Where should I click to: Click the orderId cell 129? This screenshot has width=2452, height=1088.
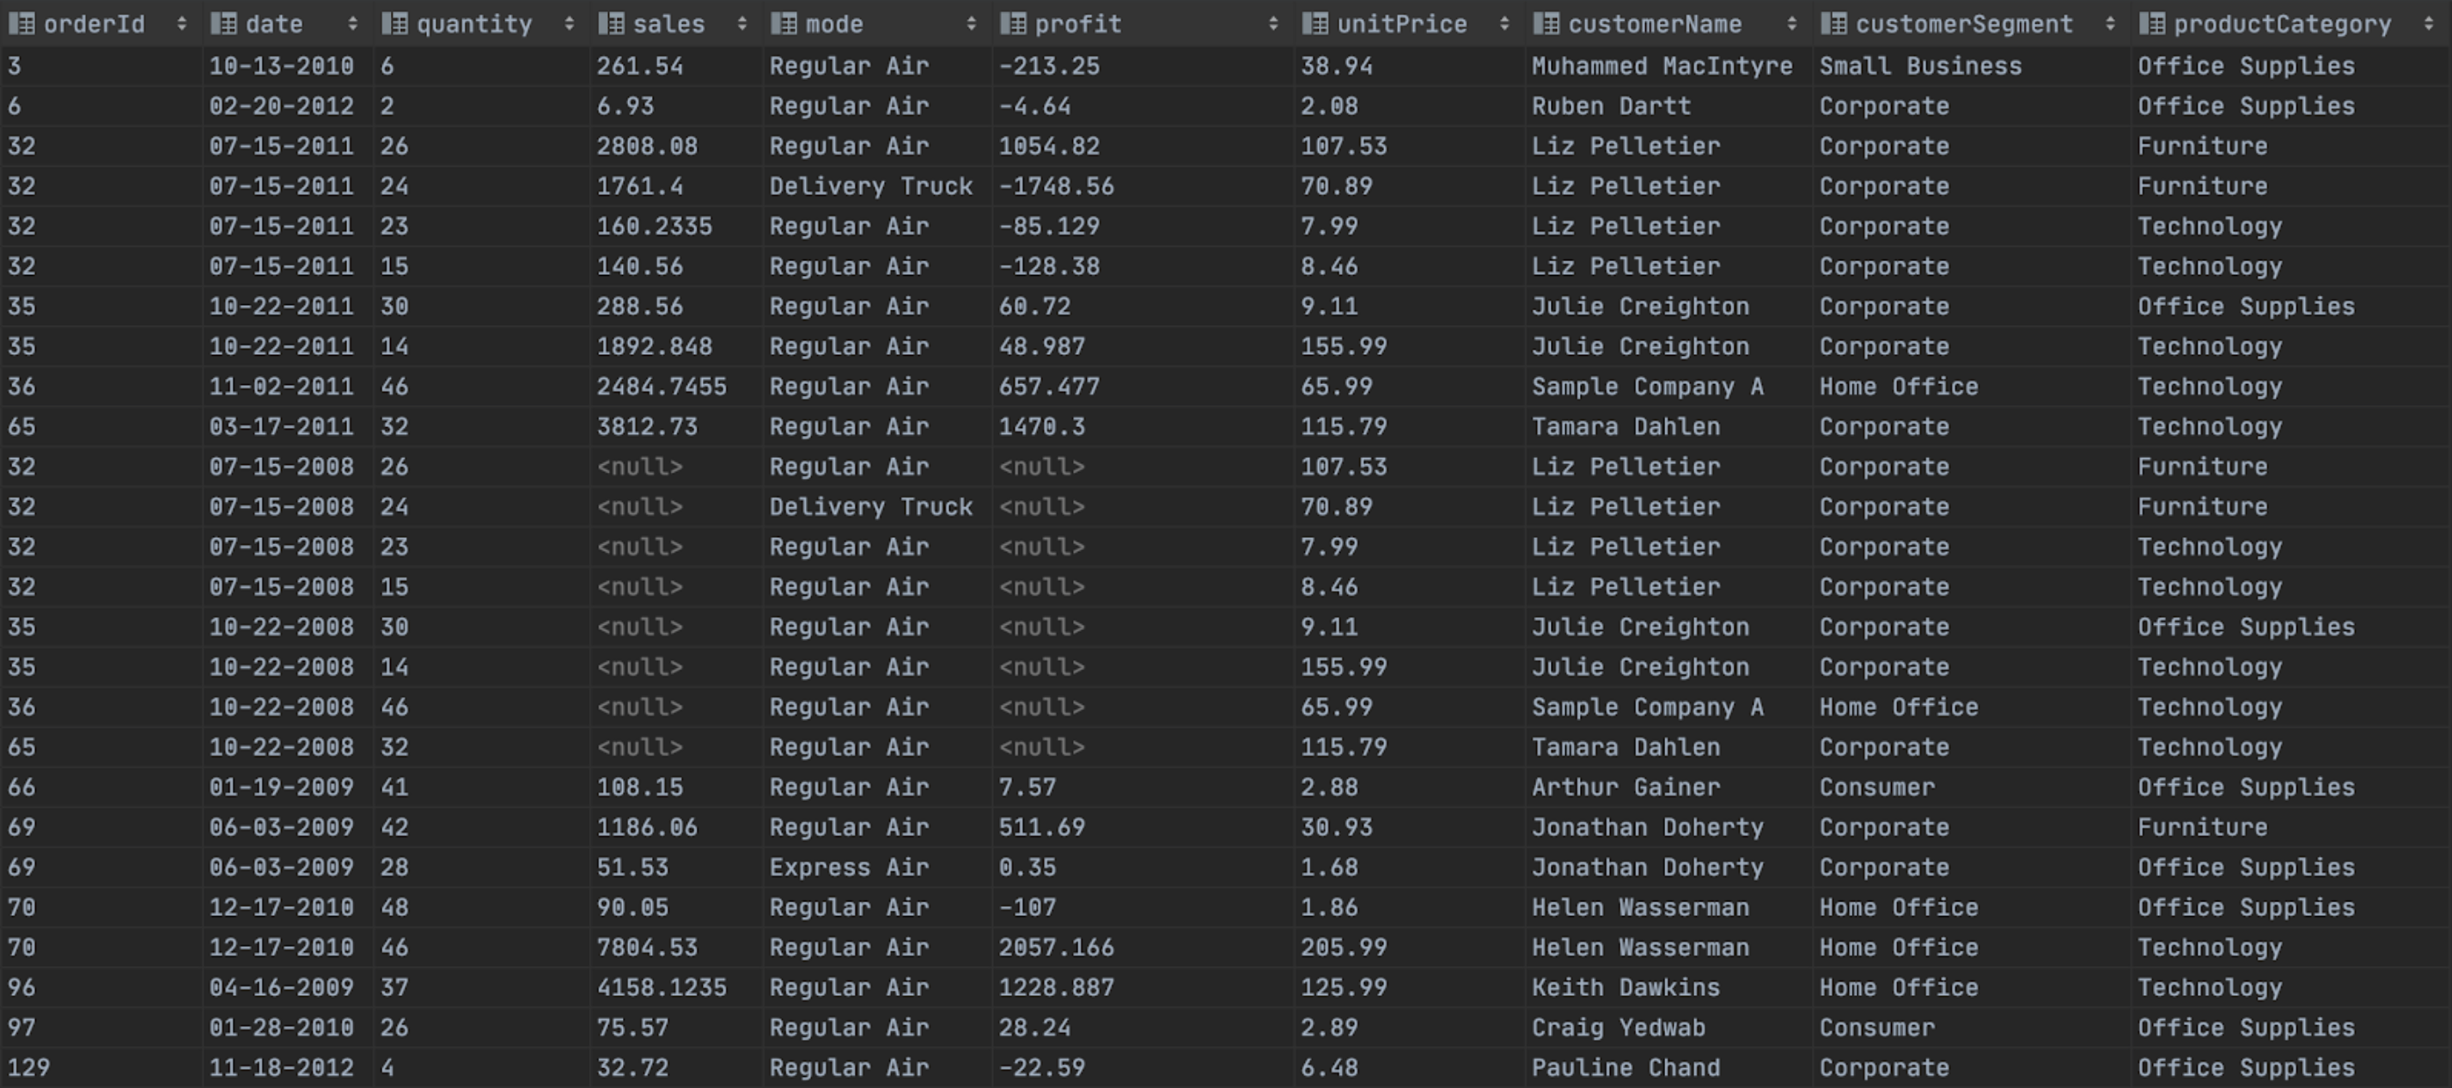pos(28,1067)
